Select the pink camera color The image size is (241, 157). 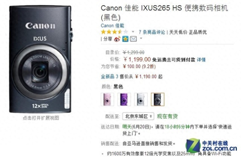[x=107, y=99]
